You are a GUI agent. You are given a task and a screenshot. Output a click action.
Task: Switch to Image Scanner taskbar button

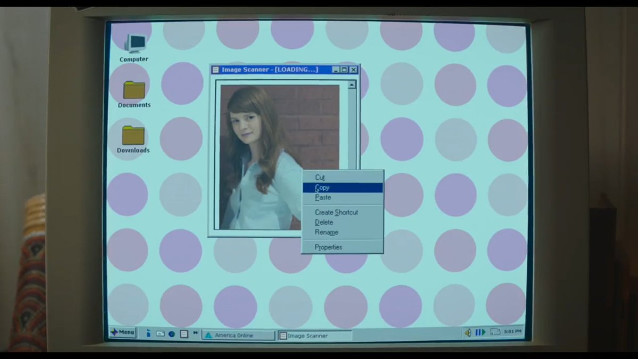coord(315,336)
